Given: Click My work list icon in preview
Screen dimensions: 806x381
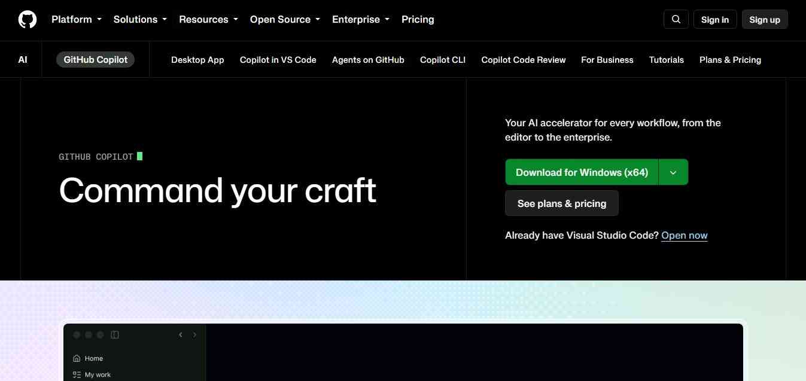Looking at the screenshot, I should point(77,374).
